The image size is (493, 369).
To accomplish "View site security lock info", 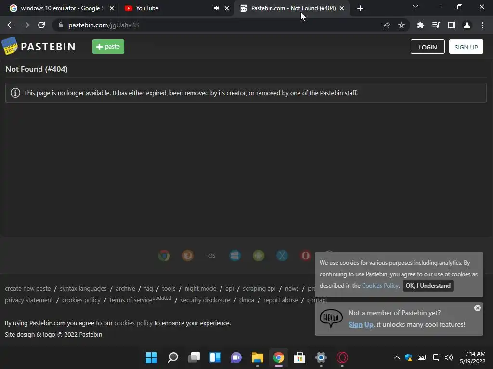I will [x=61, y=25].
